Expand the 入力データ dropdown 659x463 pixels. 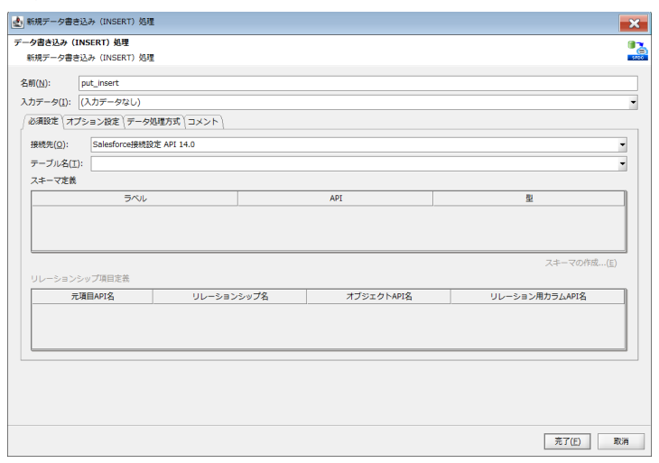(x=633, y=103)
